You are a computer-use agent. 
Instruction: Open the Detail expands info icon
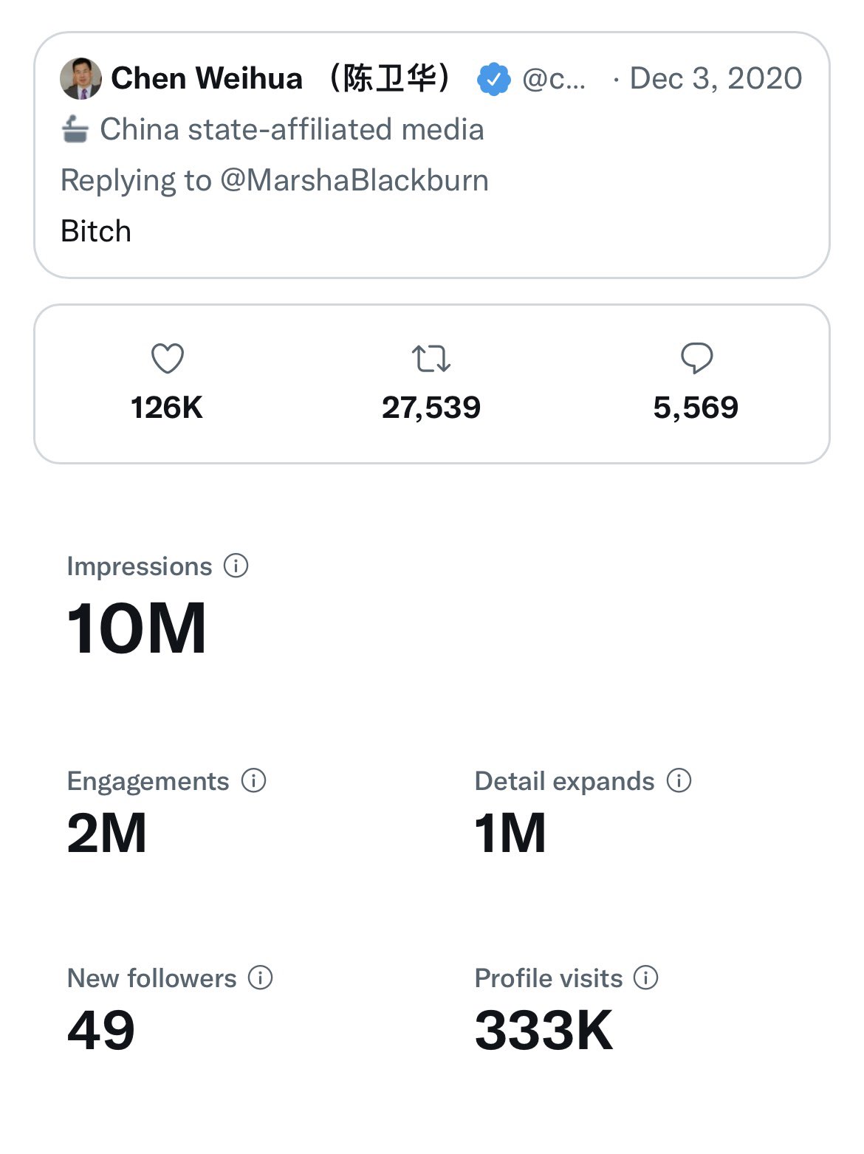coord(679,780)
